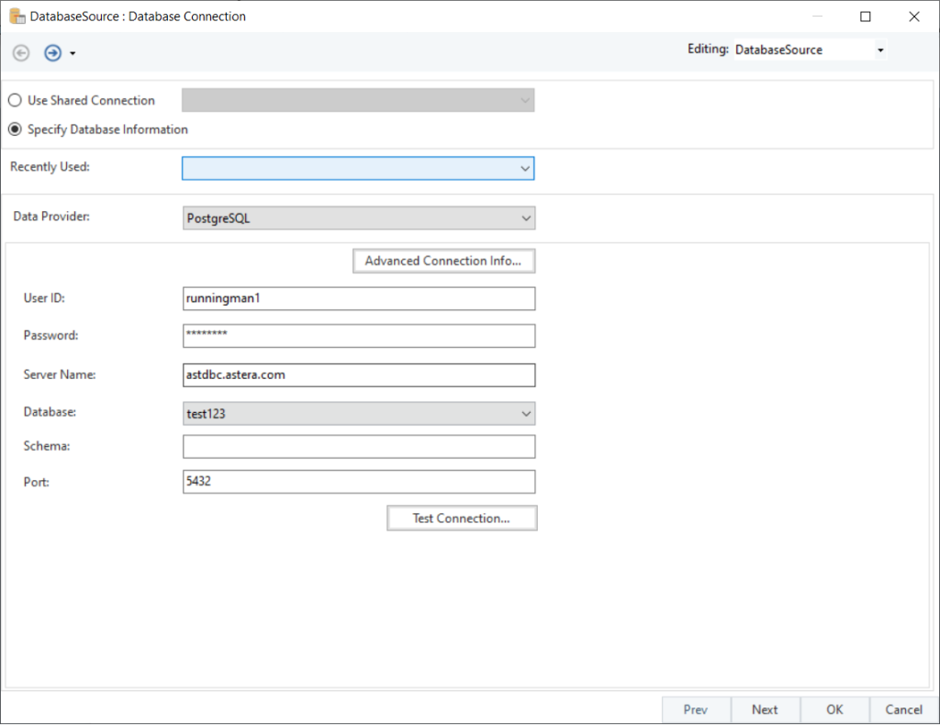Screen dimensions: 940x725
Task: Click the Cancel button
Action: click(x=903, y=709)
